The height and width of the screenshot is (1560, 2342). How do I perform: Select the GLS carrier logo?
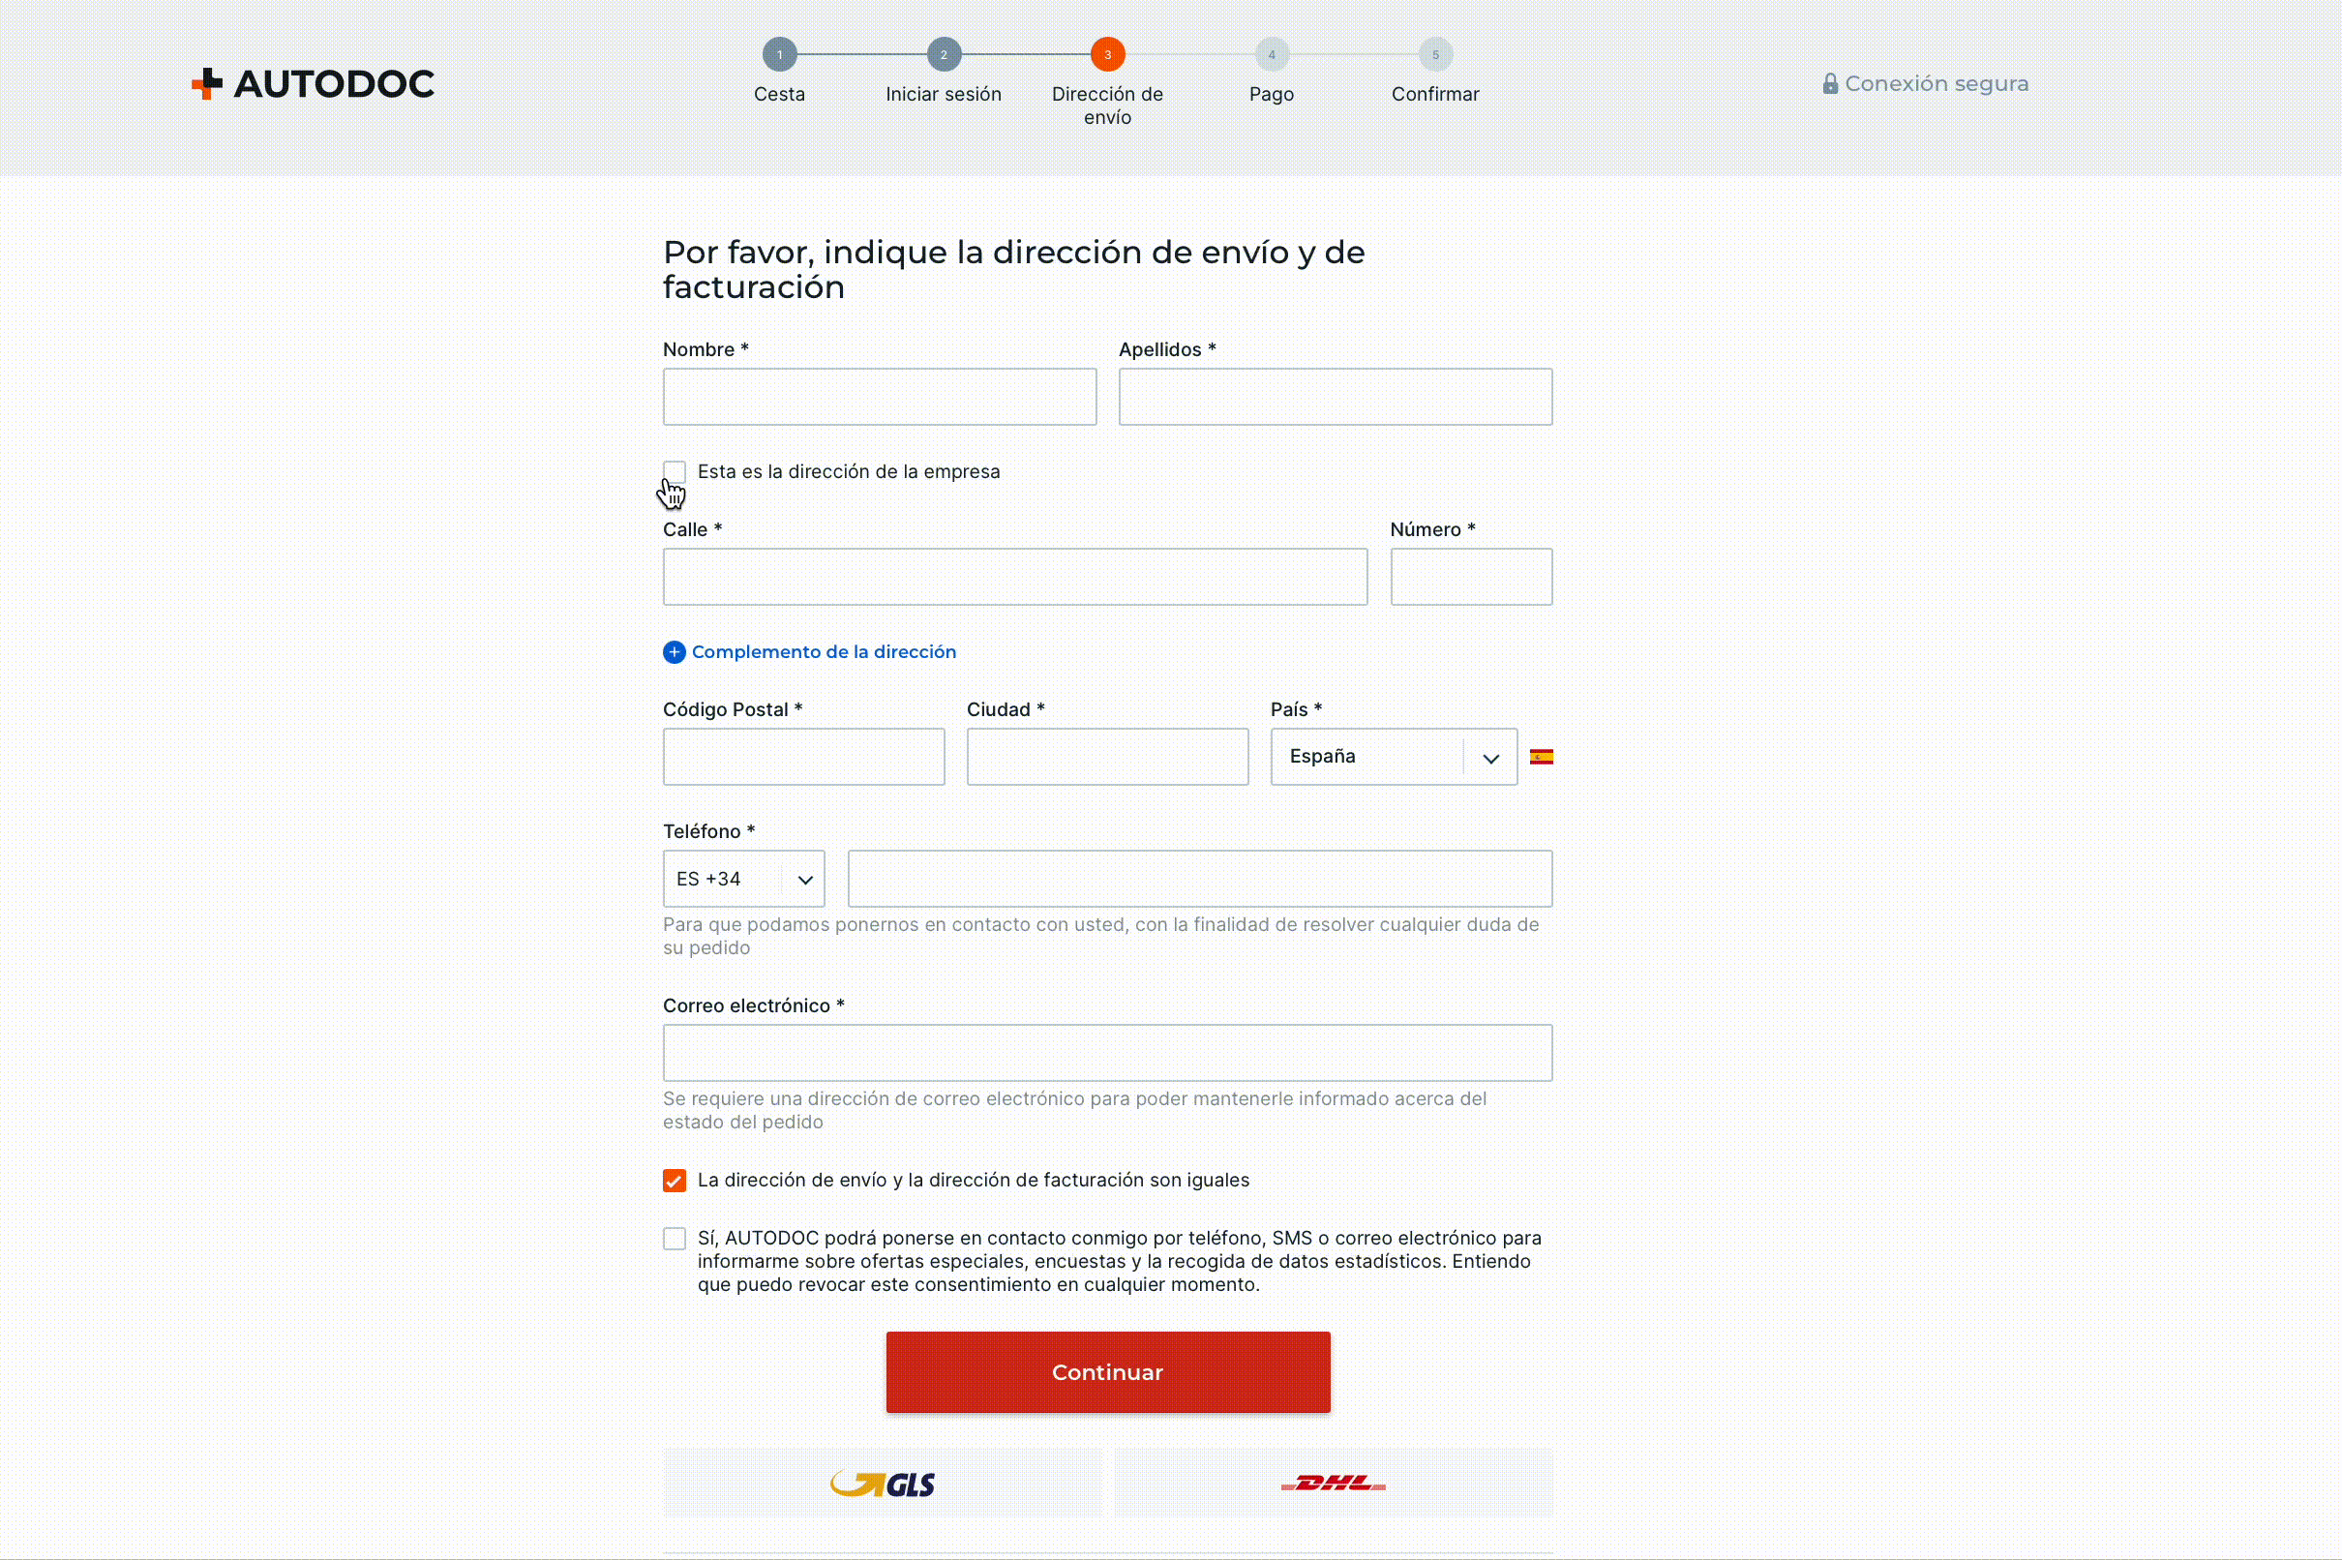(x=883, y=1484)
